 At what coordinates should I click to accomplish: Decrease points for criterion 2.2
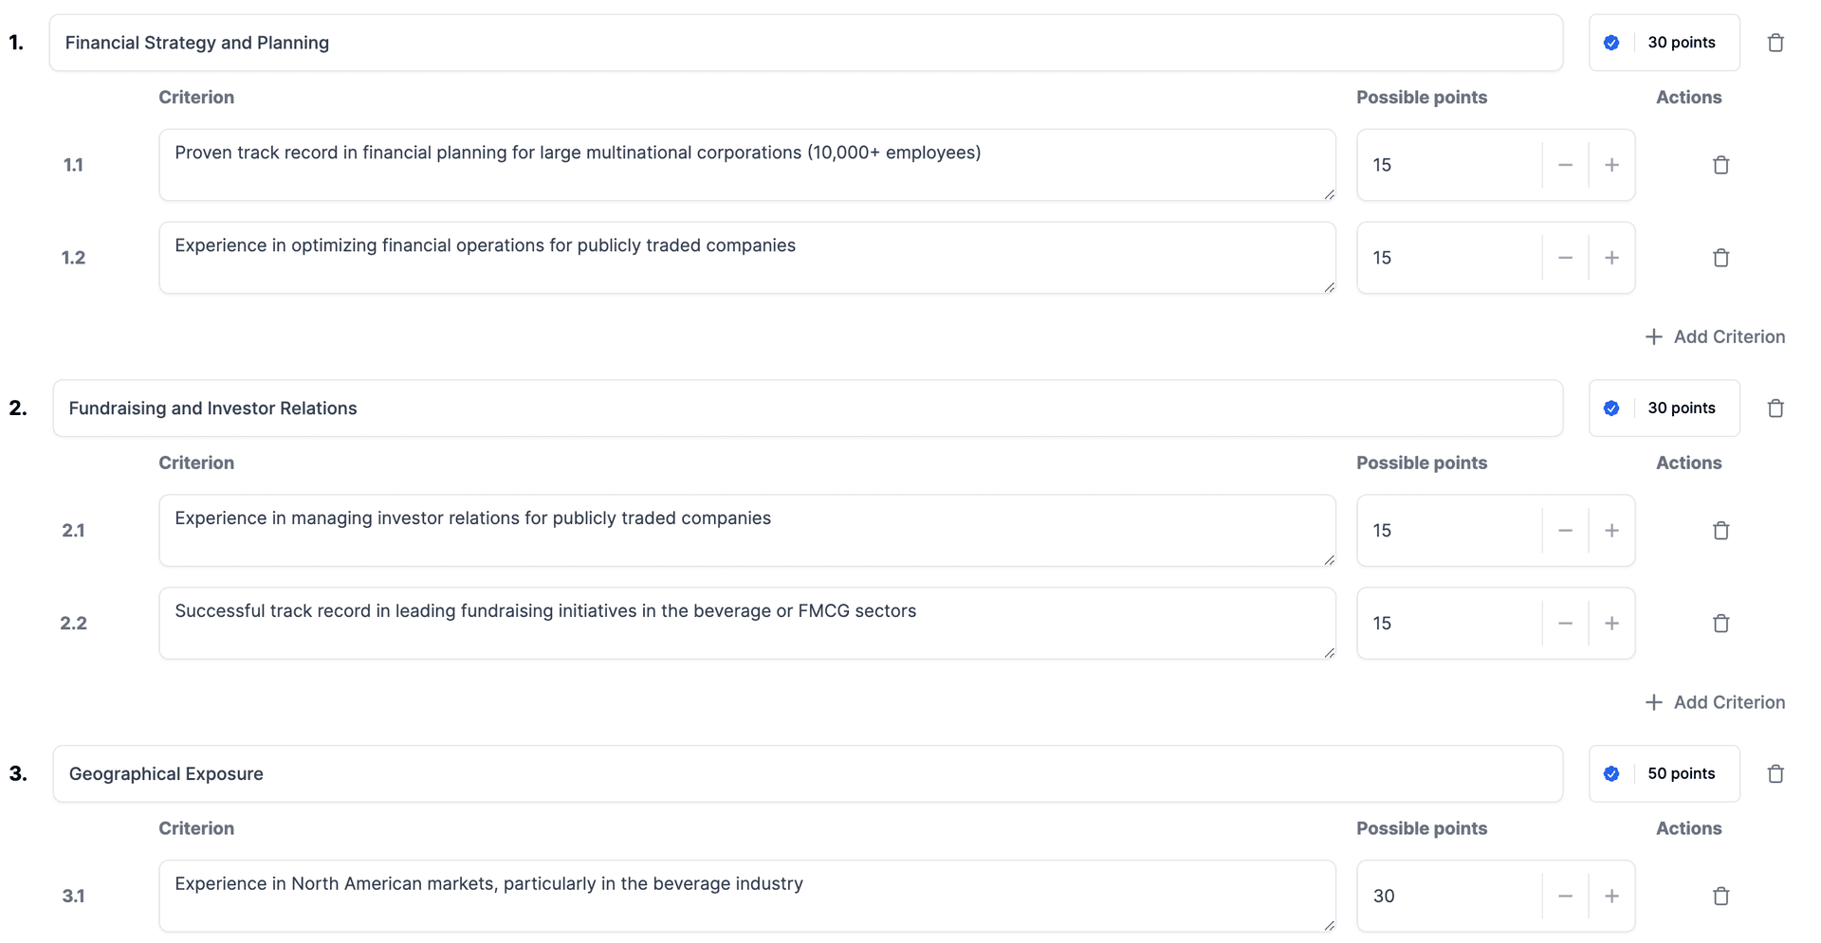point(1565,623)
